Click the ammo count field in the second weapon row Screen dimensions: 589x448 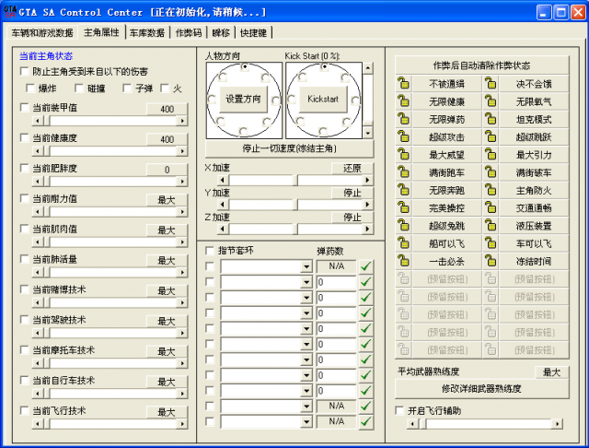[x=336, y=282]
